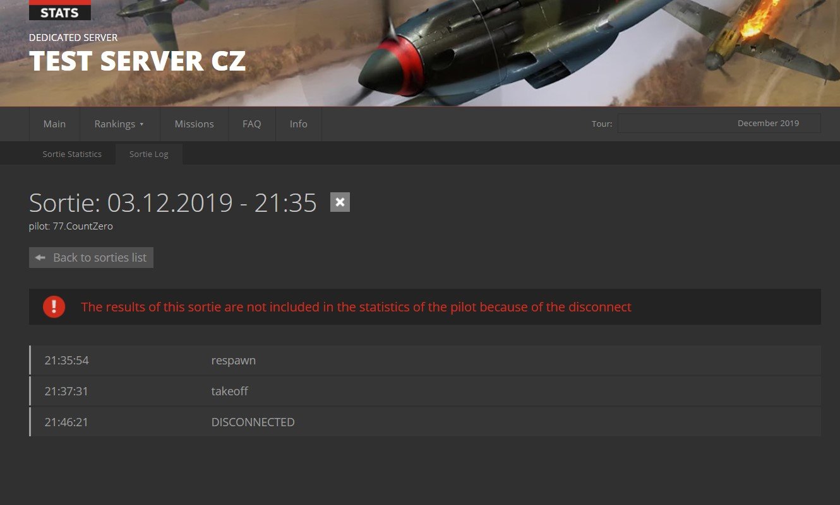840x505 pixels.
Task: Click the left arrow icon in Back button
Action: click(40, 257)
